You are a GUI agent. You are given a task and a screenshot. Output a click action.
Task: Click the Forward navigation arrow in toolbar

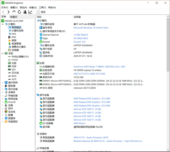[x=8, y=12]
